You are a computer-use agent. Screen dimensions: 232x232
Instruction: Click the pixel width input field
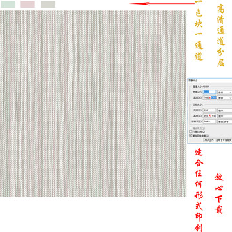click(x=209, y=92)
